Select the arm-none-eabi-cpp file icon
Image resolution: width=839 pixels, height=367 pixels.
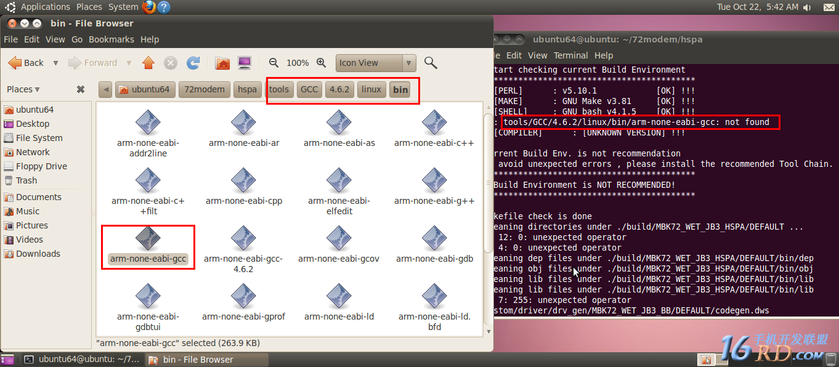pos(244,180)
